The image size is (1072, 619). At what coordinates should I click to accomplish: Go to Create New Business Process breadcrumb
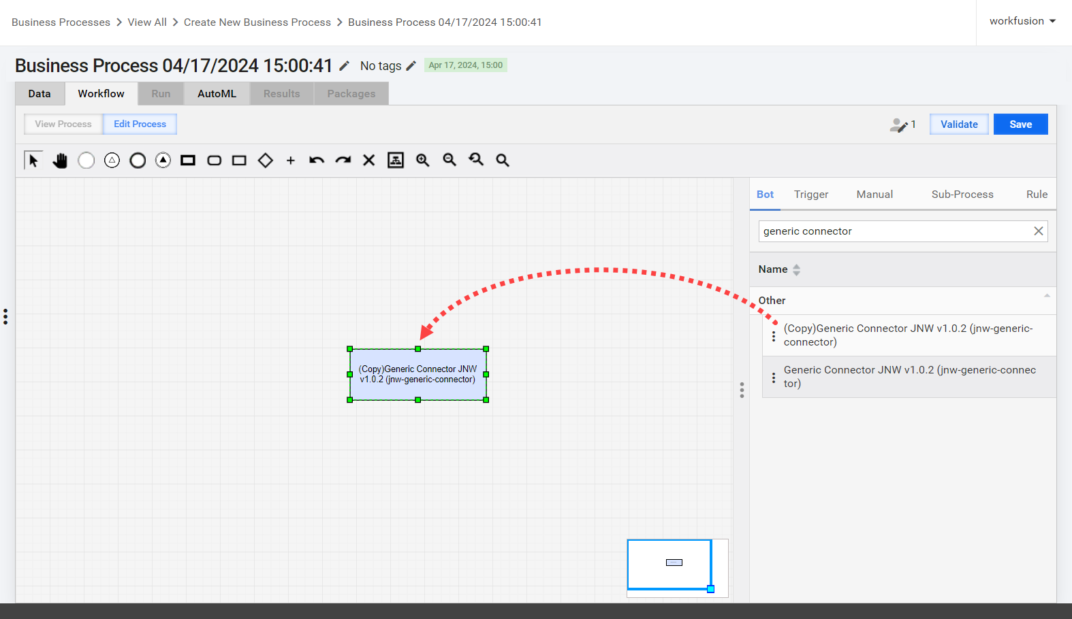[257, 22]
